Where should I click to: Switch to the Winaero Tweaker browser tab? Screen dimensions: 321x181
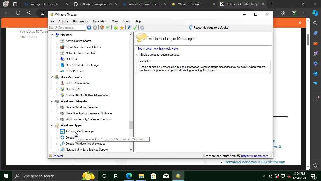point(194,4)
